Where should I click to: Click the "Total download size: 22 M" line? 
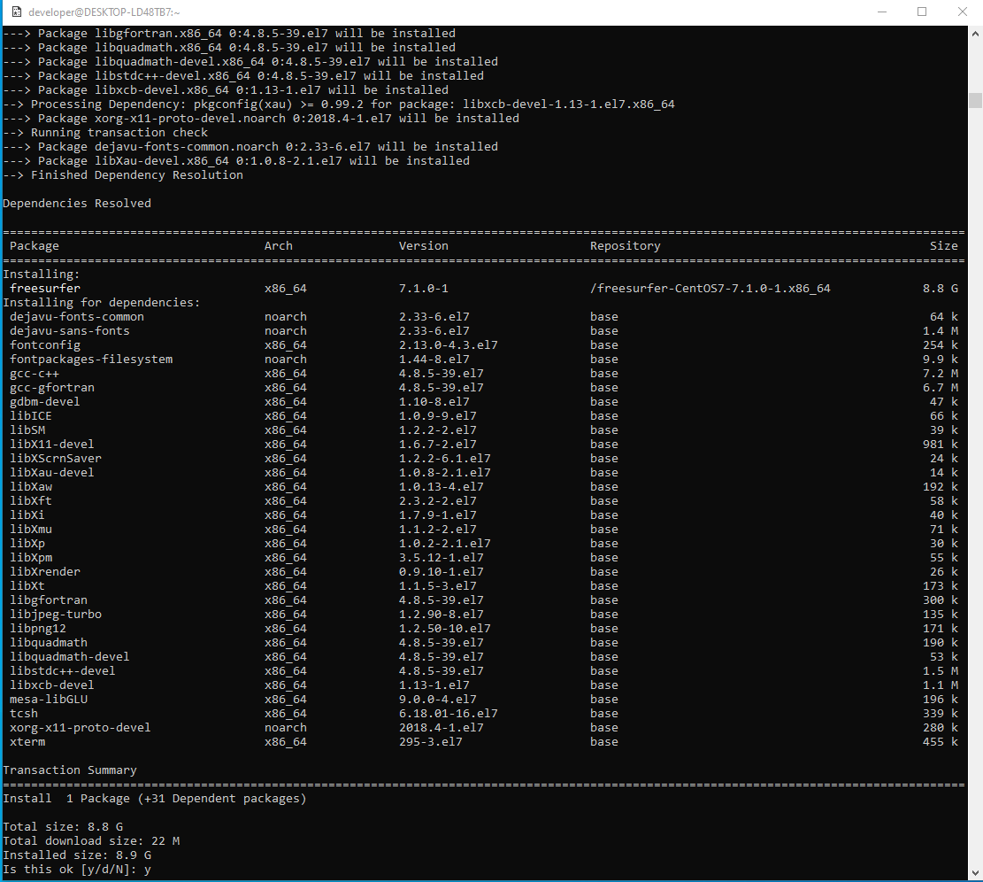click(91, 841)
